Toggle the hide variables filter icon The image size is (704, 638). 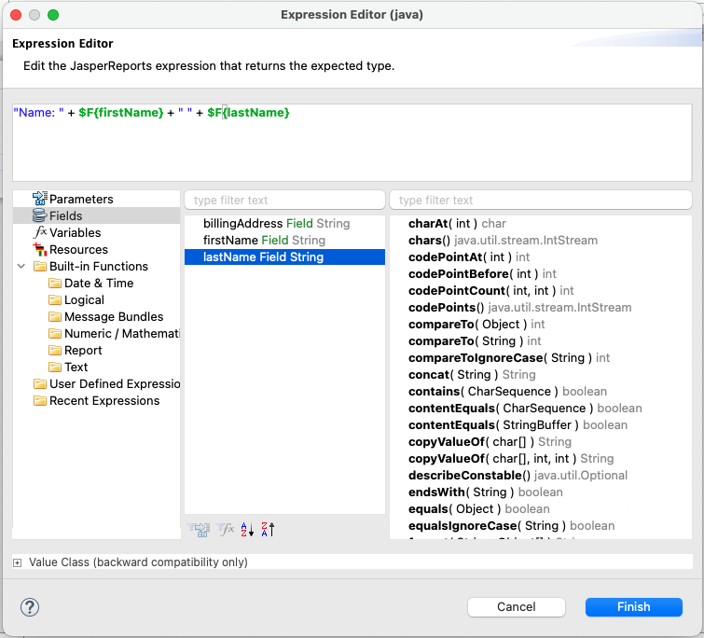coord(225,529)
